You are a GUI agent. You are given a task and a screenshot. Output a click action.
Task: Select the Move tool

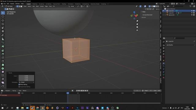3,20
